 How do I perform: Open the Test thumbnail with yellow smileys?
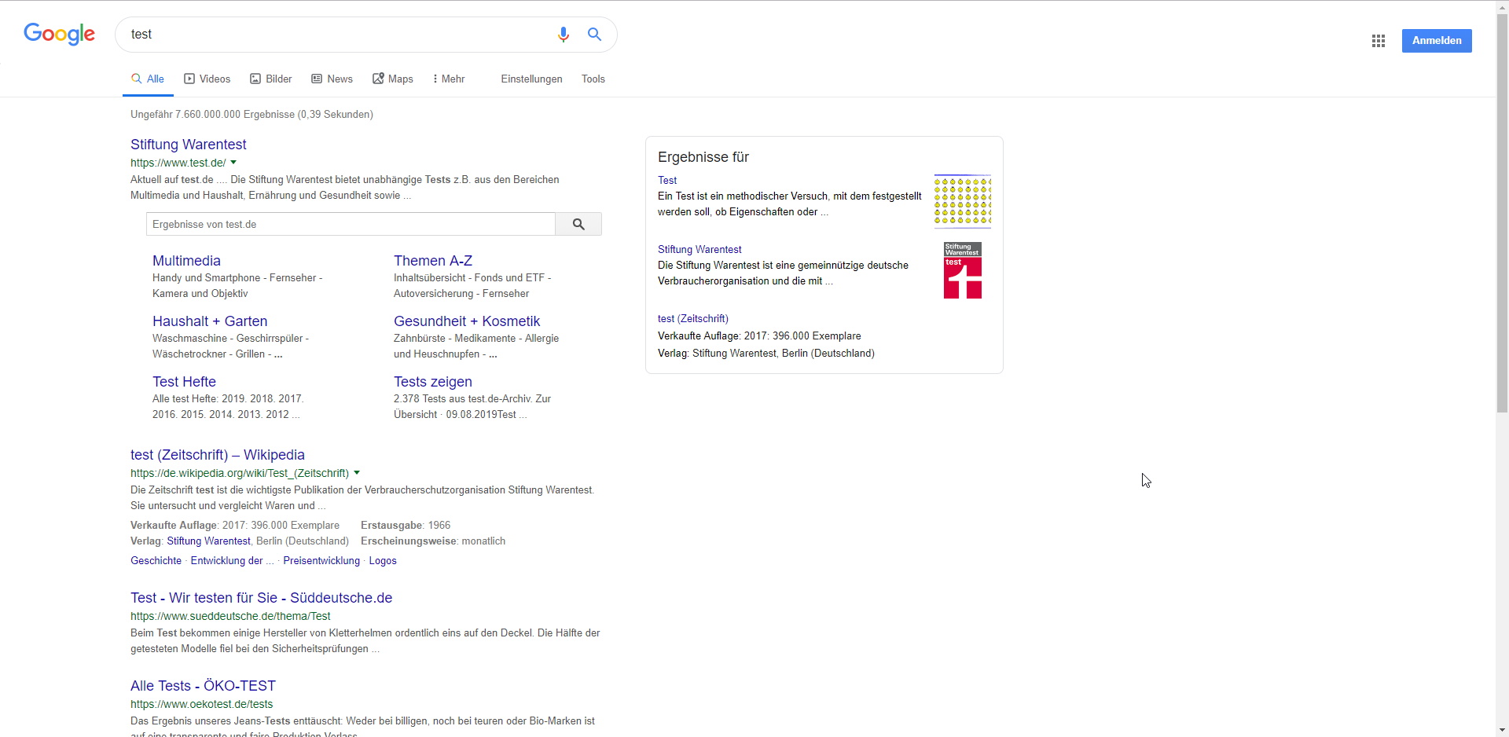[x=963, y=202]
